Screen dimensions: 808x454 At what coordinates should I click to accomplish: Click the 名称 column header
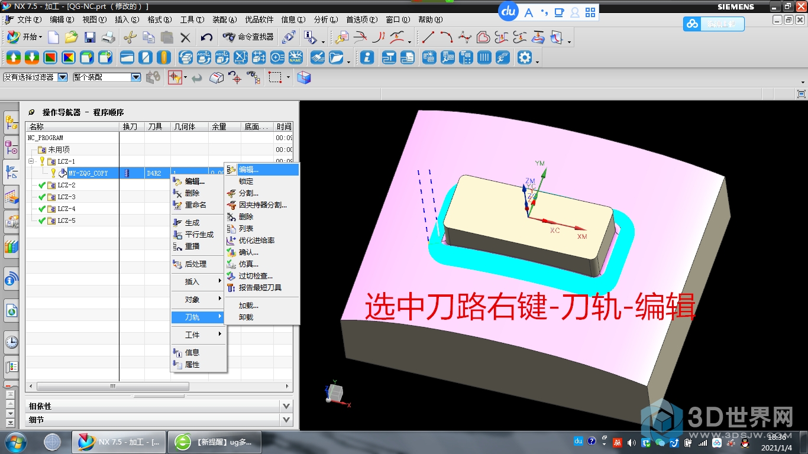(x=72, y=127)
